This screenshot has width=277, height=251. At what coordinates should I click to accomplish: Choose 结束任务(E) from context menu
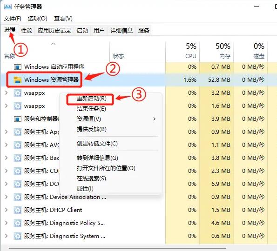pos(91,109)
